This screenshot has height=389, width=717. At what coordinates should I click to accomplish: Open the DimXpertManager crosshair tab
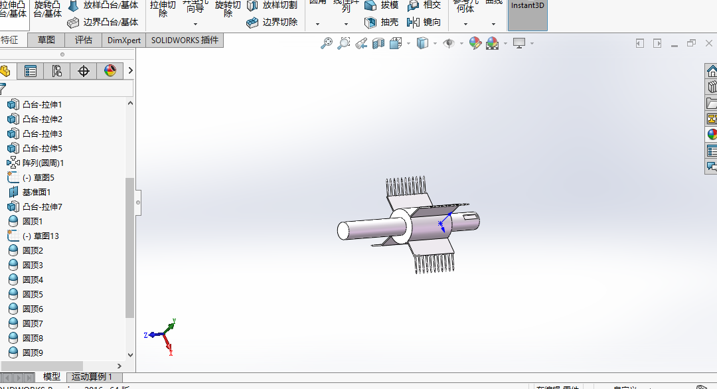click(83, 71)
